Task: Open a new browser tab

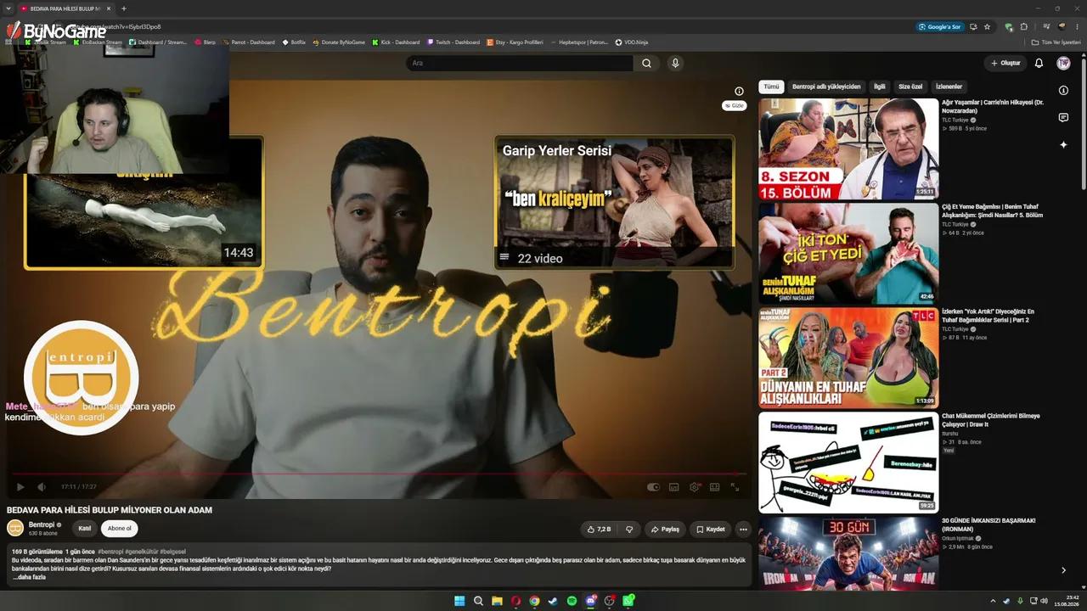Action: [x=123, y=8]
